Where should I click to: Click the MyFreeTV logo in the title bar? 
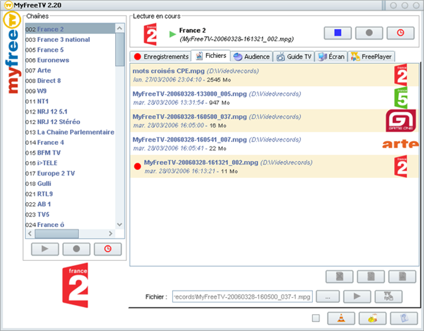9,5
